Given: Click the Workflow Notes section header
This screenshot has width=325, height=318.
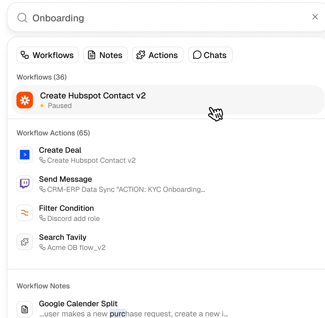Looking at the screenshot, I should coord(43,286).
